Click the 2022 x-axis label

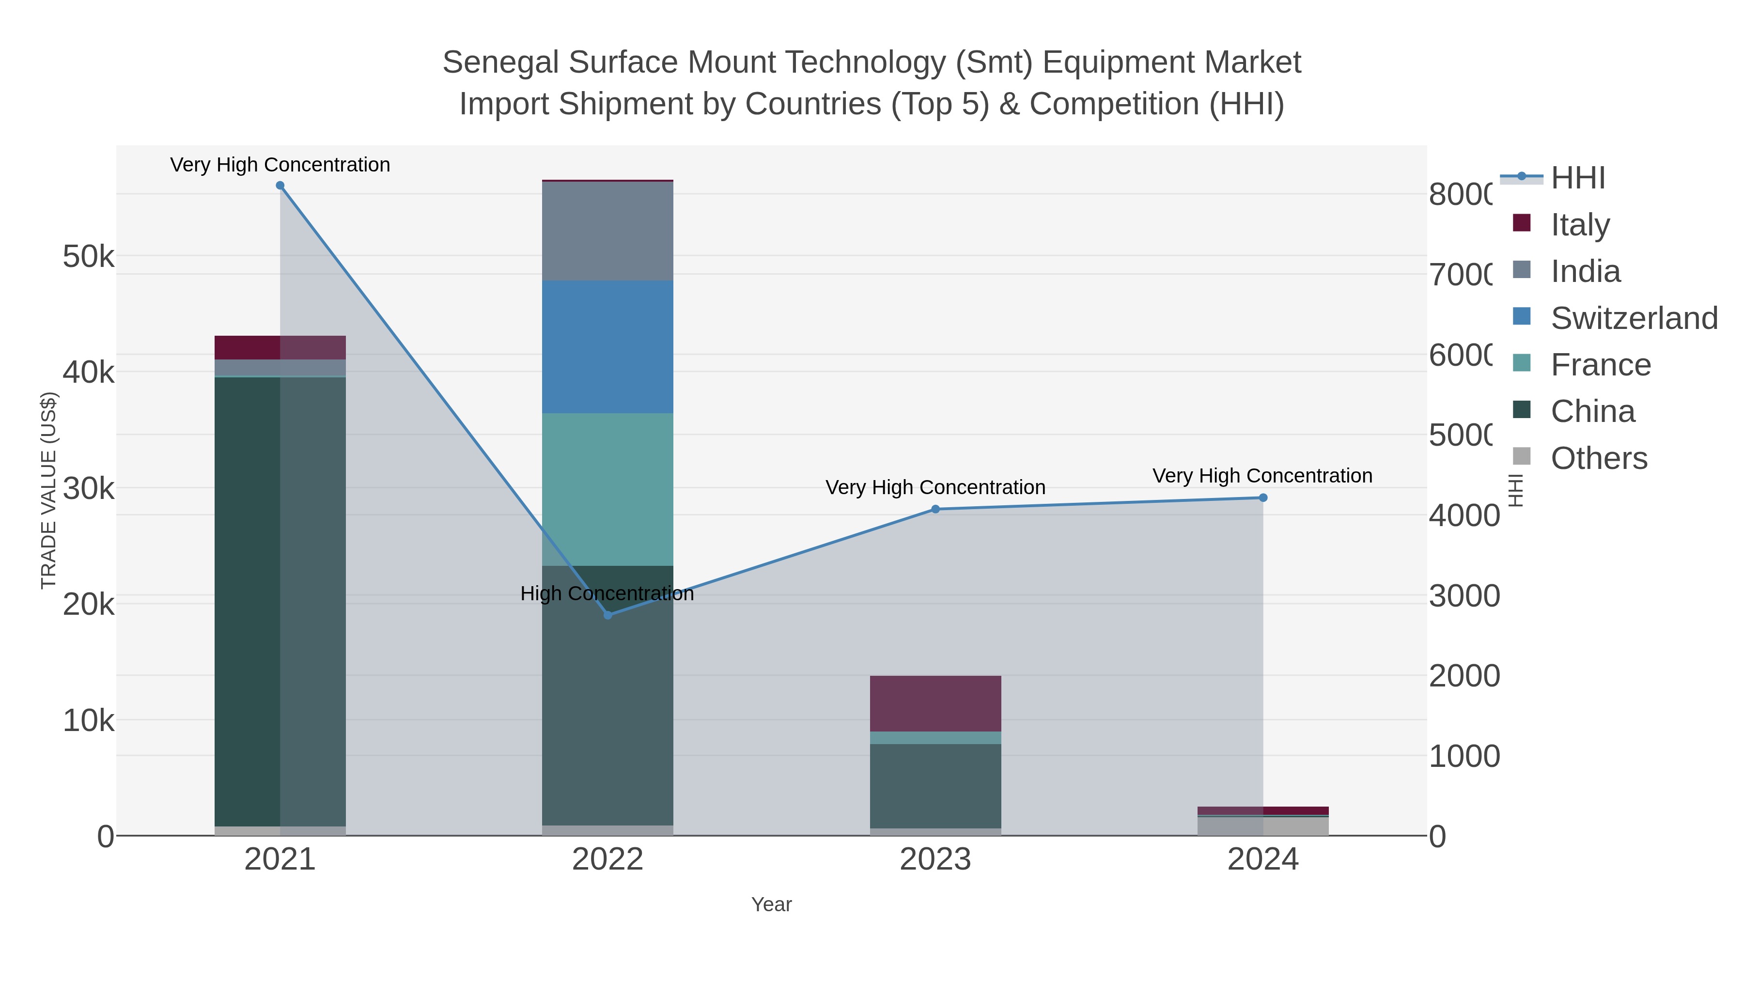pos(608,860)
